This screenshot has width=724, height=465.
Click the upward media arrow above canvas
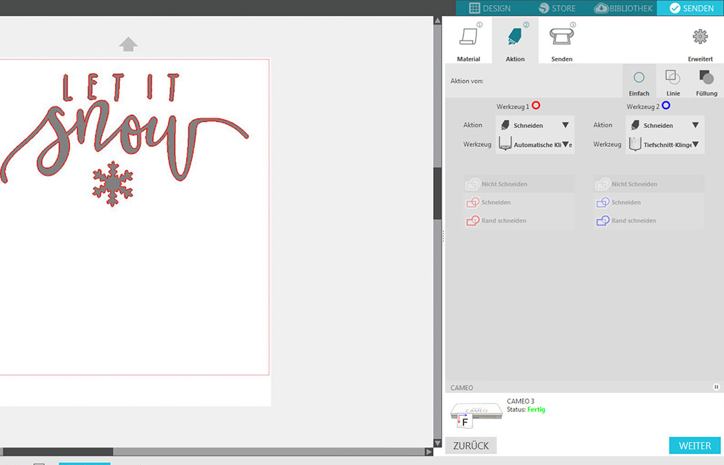(128, 44)
